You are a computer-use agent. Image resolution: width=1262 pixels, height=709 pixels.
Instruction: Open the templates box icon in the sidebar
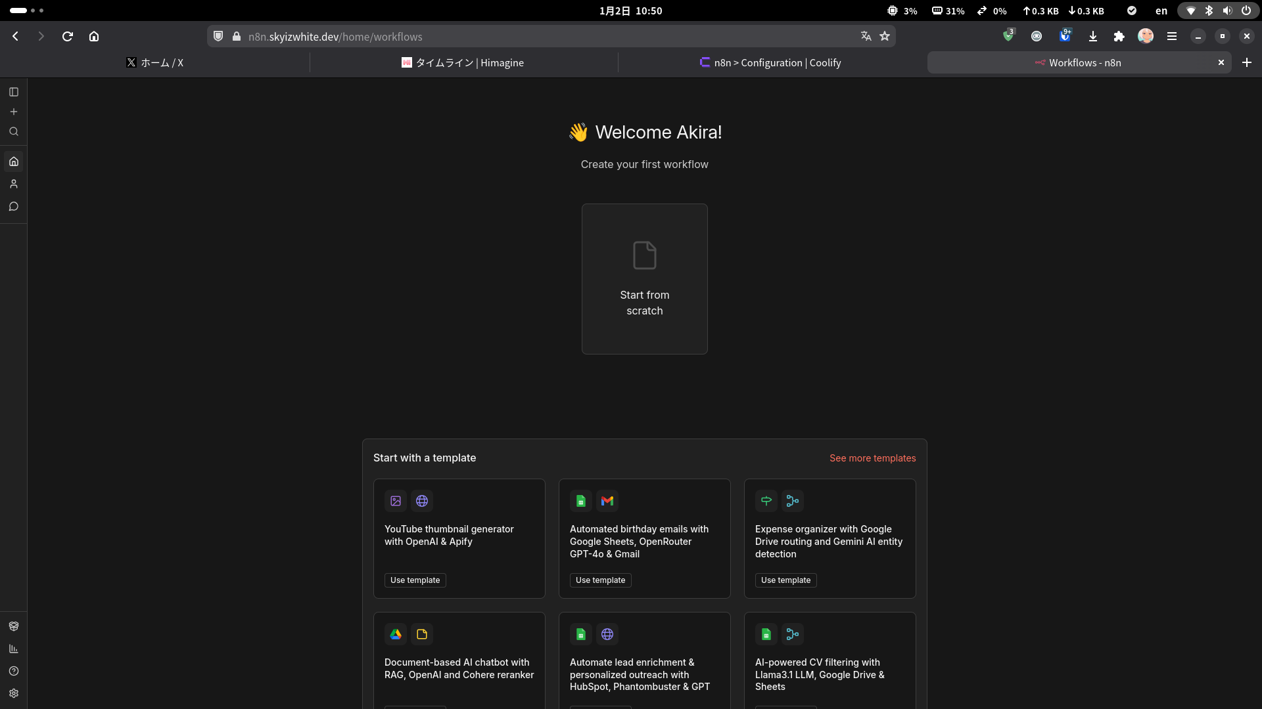click(x=14, y=626)
